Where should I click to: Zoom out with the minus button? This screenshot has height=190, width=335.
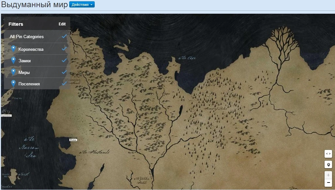tap(328, 183)
